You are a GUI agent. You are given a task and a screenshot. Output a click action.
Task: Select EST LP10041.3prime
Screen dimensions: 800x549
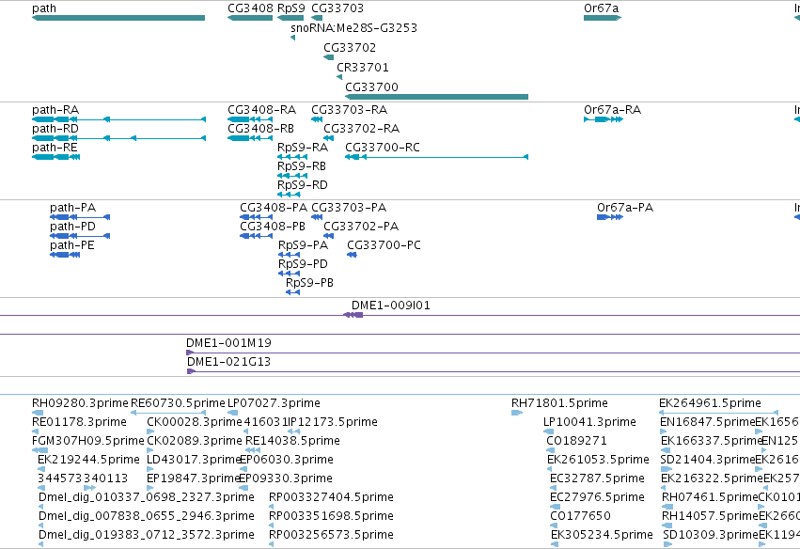point(548,431)
